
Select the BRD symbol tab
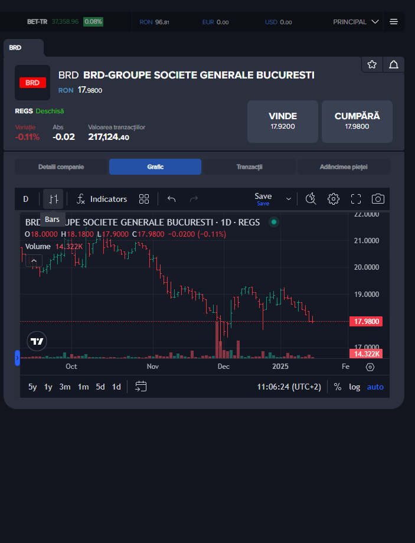coord(24,48)
